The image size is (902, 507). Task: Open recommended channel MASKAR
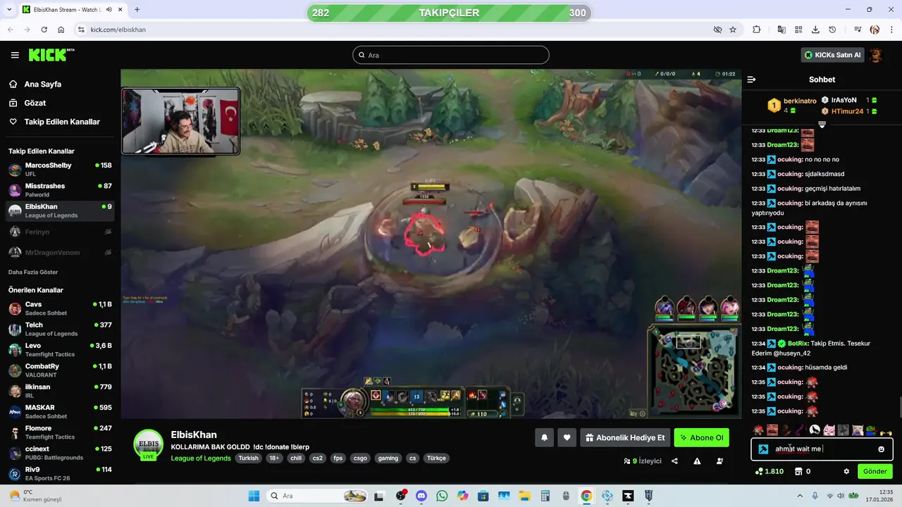click(x=60, y=411)
